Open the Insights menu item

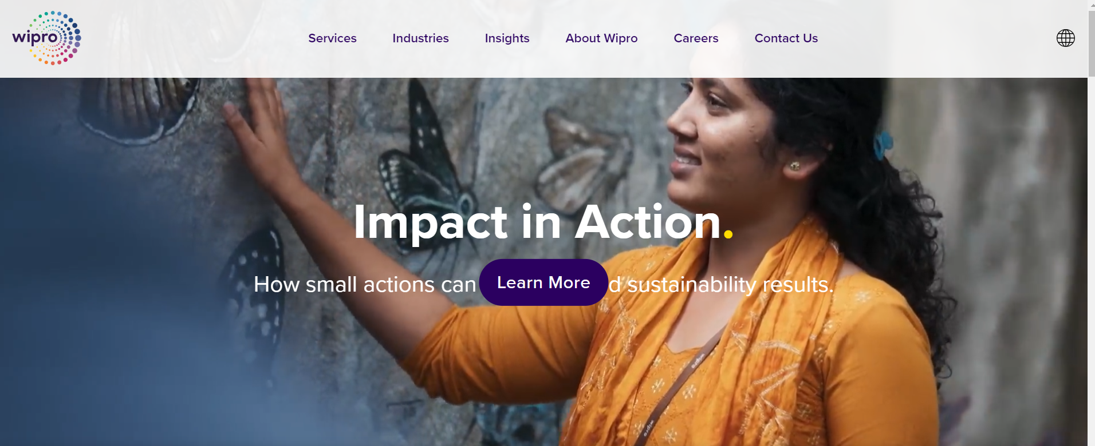click(x=507, y=38)
